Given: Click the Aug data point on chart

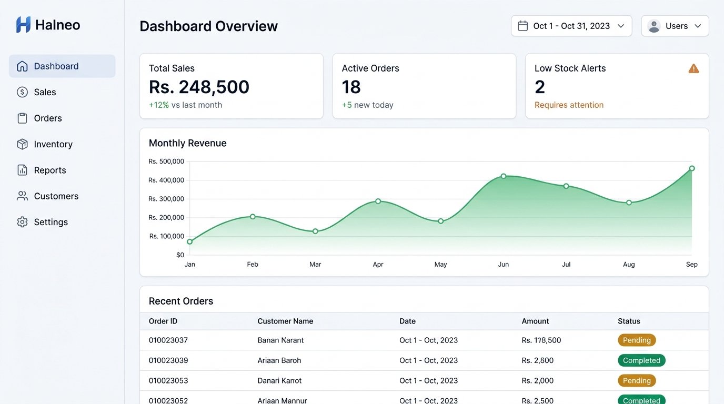Looking at the screenshot, I should click(x=629, y=203).
